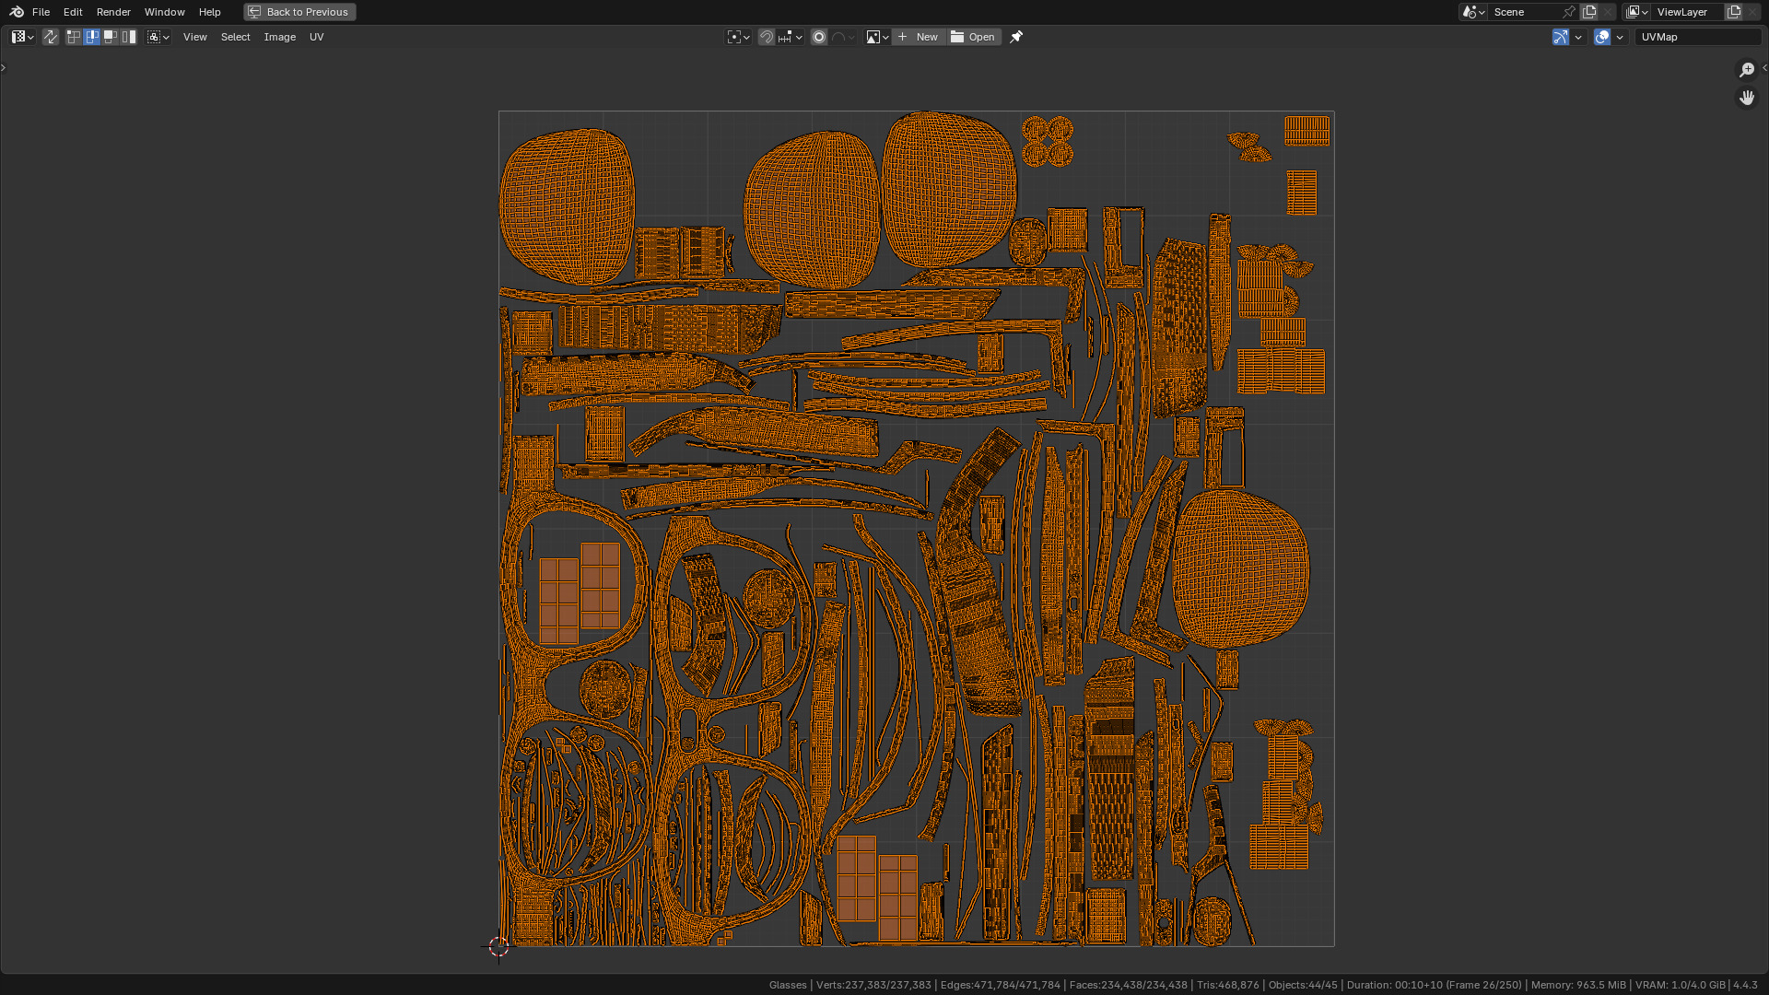Open the UV menu

tap(316, 37)
